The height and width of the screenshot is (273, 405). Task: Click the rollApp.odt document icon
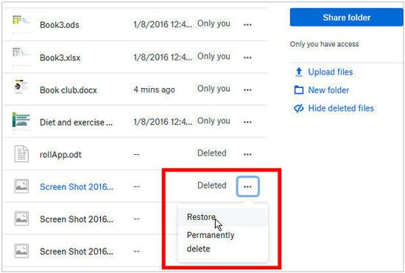click(x=21, y=154)
